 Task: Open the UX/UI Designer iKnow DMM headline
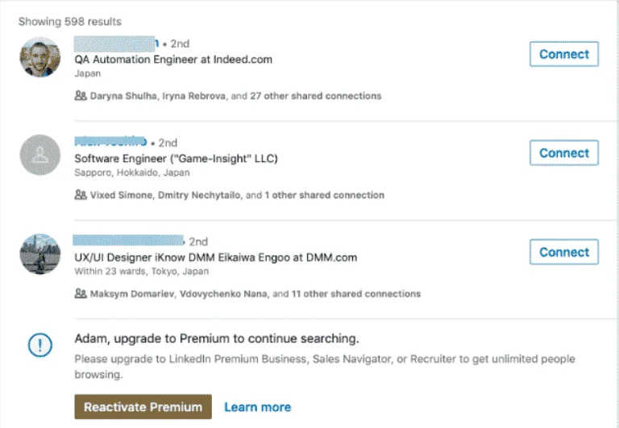point(215,258)
